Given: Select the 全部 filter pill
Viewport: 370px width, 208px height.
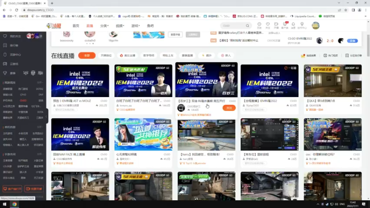Looking at the screenshot, I should 87,55.
